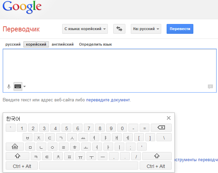Tap the backtick key

[x=10, y=128]
